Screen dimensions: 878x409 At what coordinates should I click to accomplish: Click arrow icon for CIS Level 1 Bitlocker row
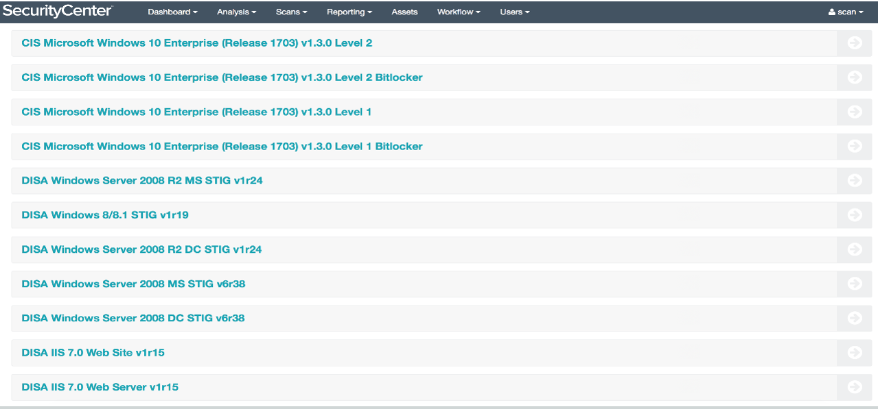(855, 146)
